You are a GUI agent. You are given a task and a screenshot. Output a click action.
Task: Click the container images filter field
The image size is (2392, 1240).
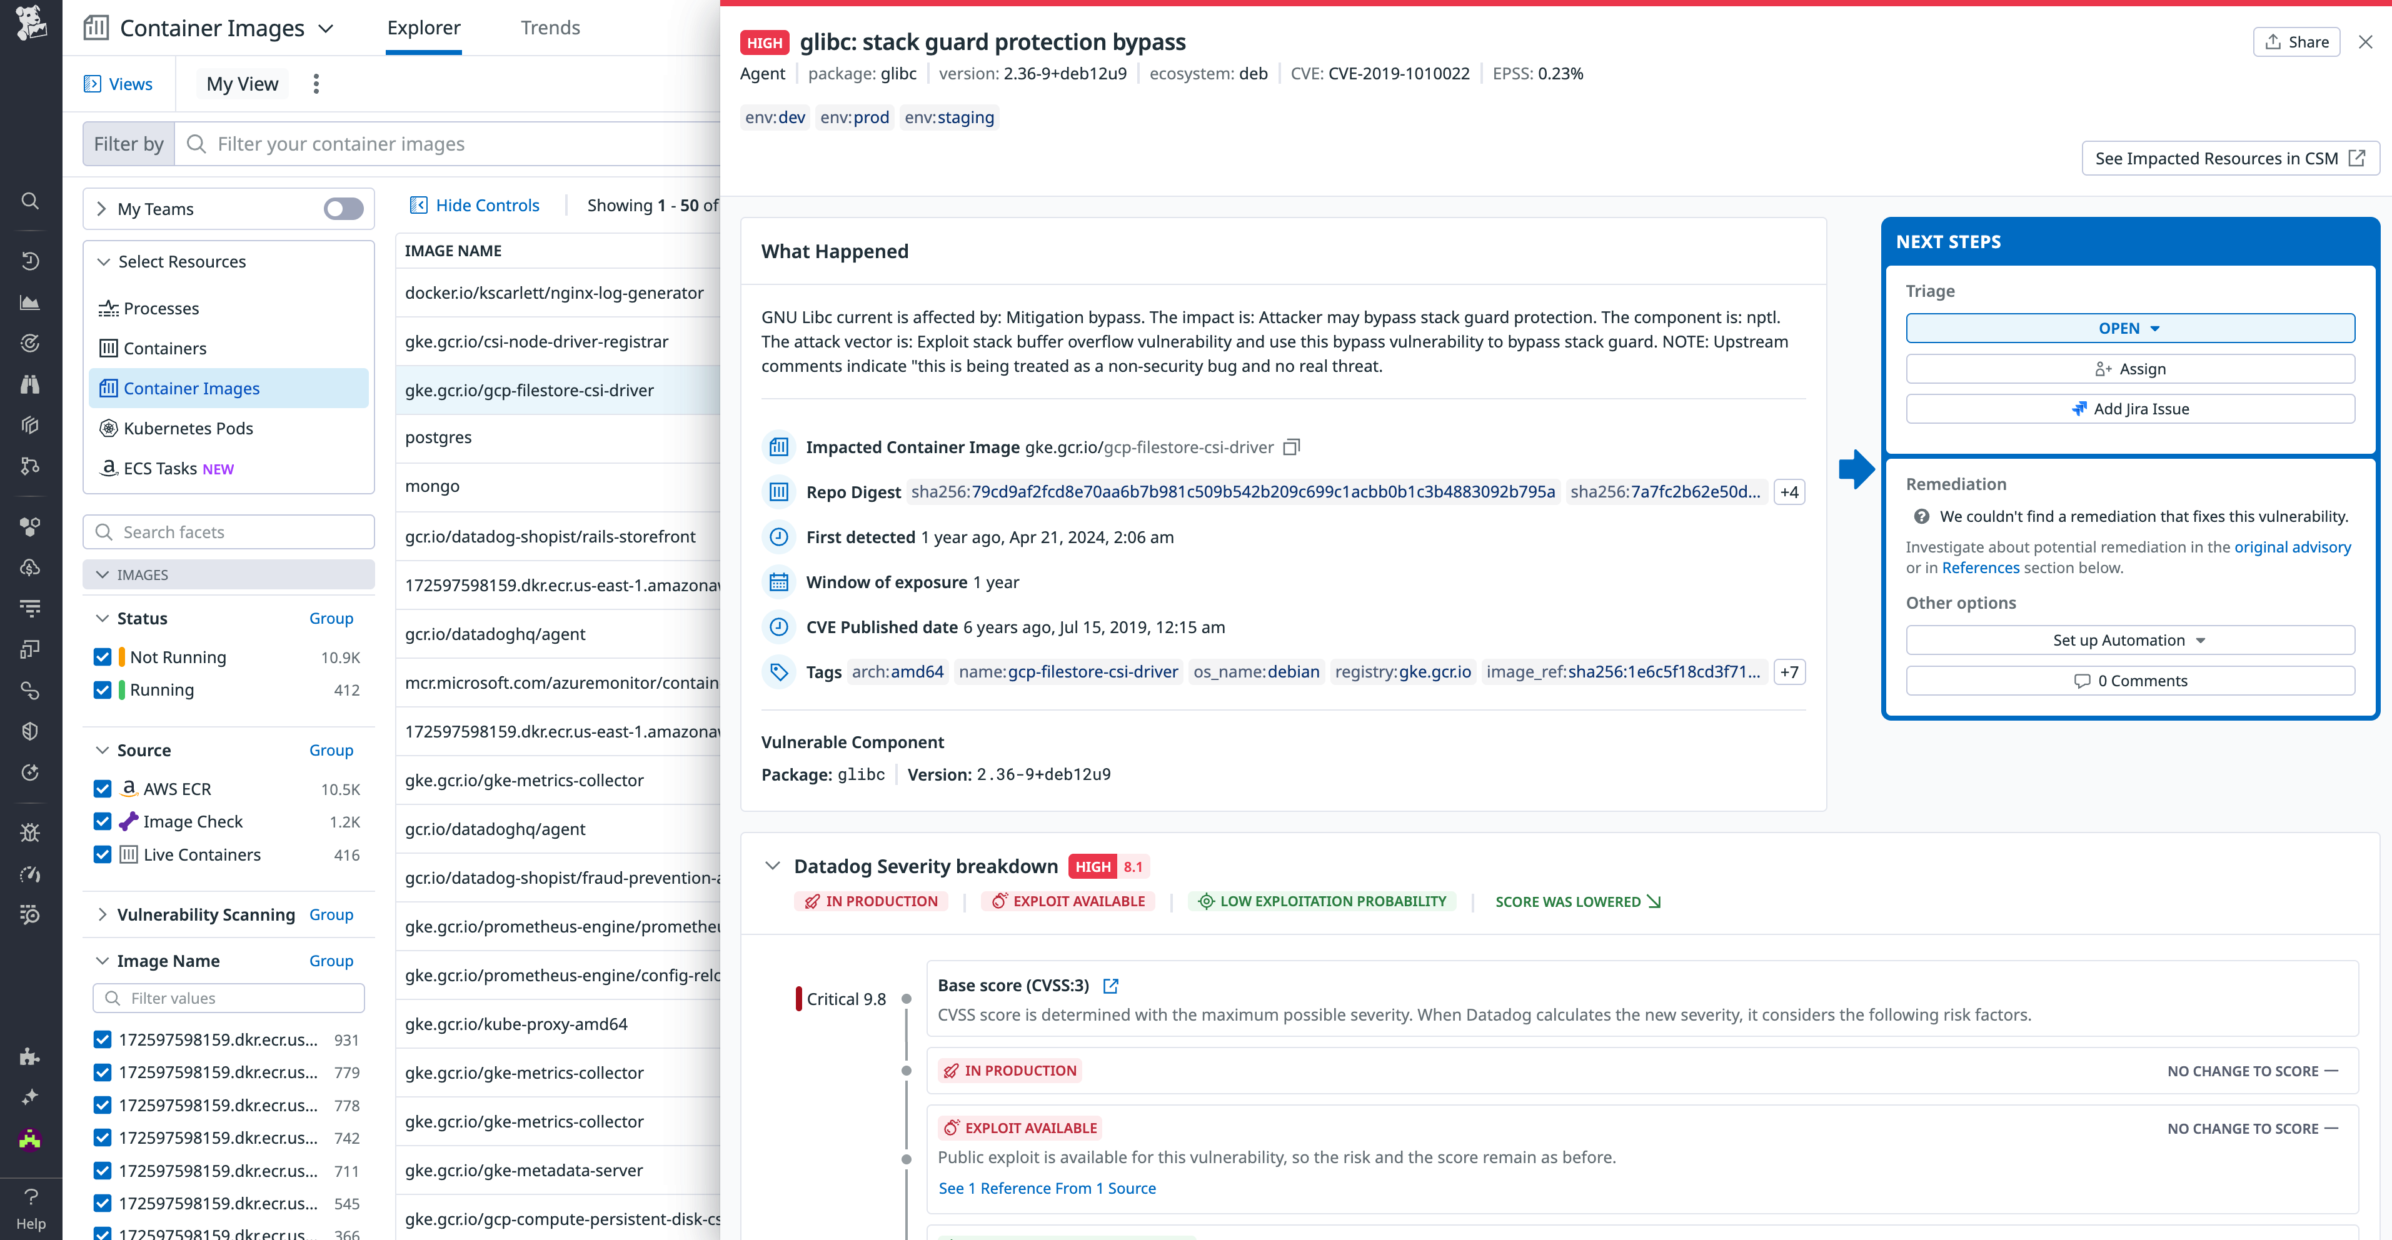446,144
